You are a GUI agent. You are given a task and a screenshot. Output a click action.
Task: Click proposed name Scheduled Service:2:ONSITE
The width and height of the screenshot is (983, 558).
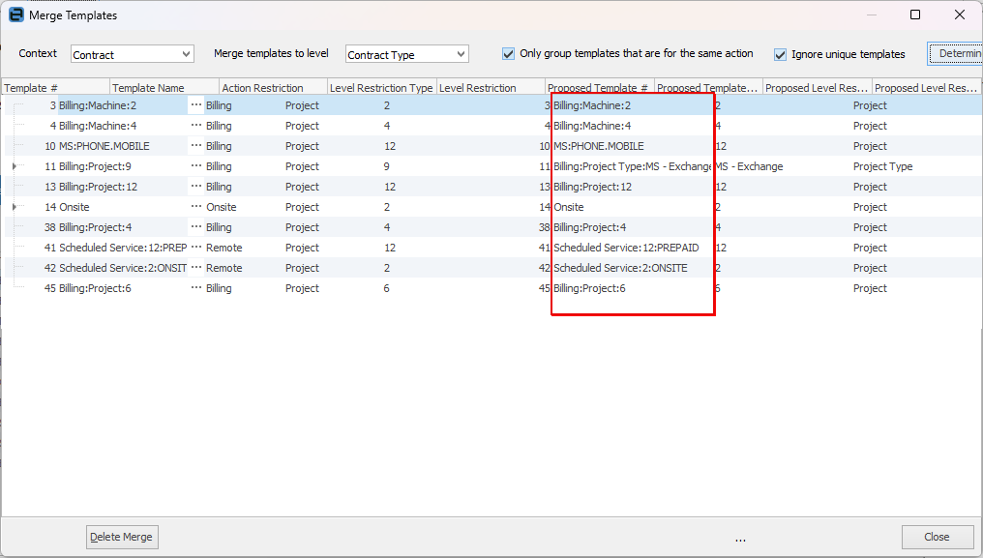(x=620, y=268)
